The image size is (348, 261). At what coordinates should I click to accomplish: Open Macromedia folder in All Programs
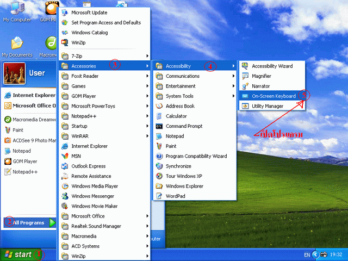click(104, 236)
